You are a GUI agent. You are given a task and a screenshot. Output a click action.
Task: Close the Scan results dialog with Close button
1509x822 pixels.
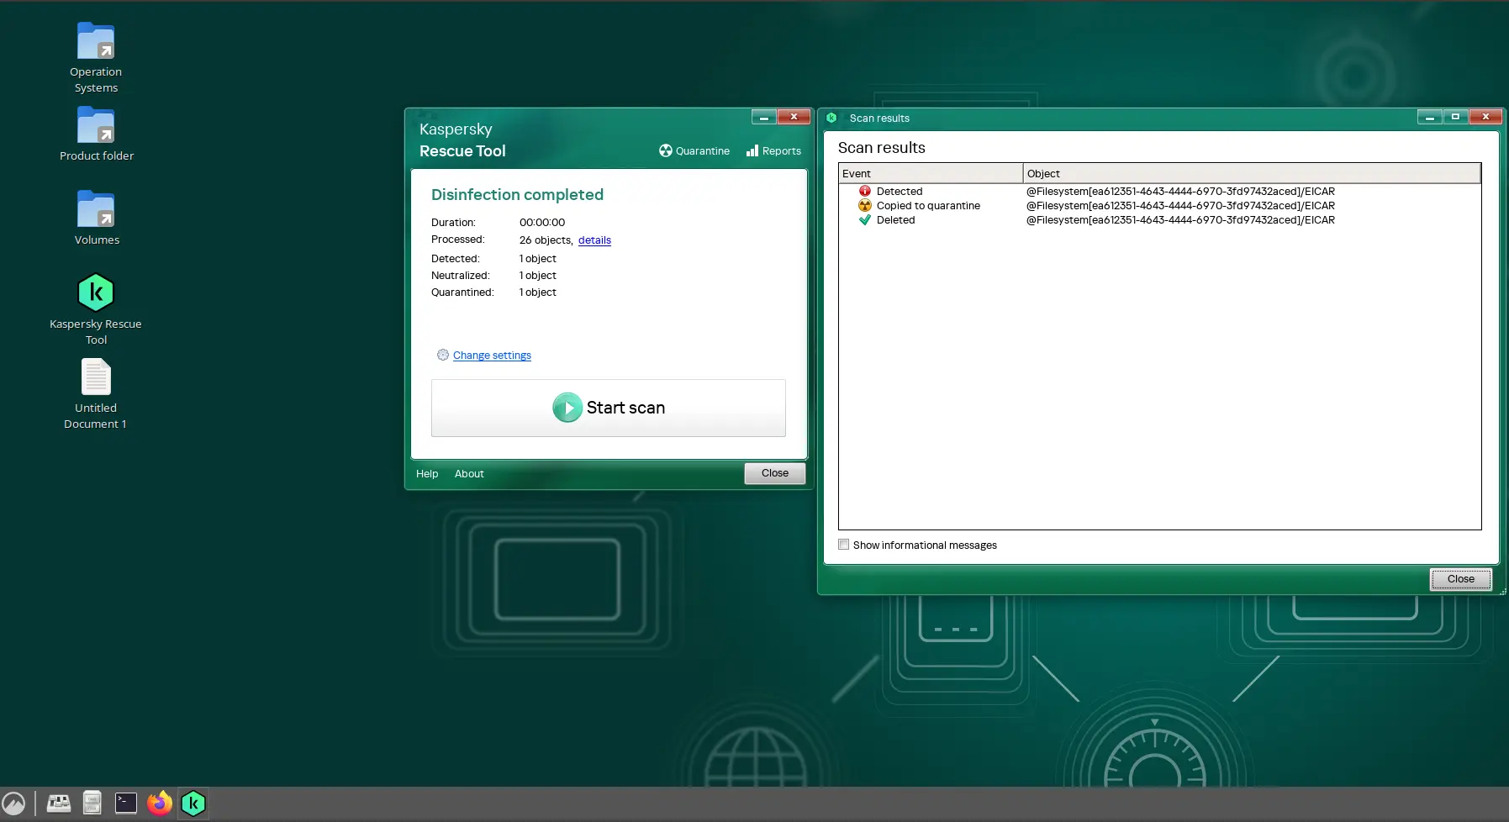1460,579
